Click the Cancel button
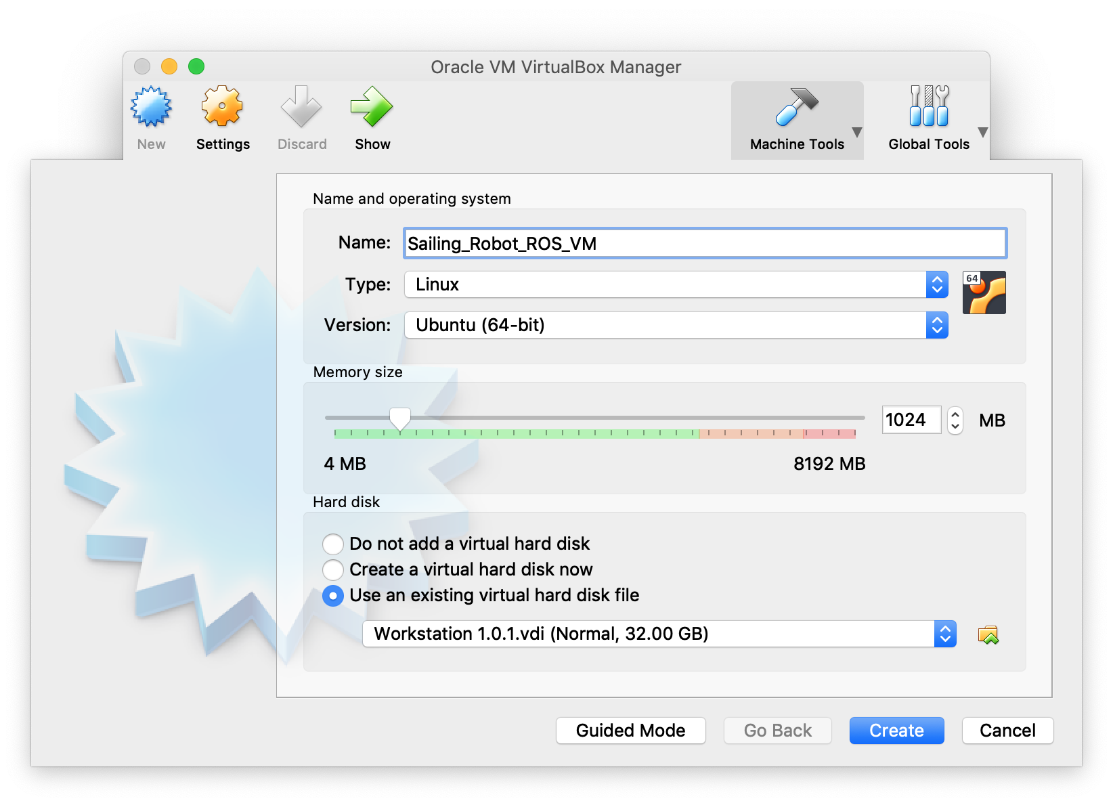The image size is (1113, 803). tap(1008, 731)
